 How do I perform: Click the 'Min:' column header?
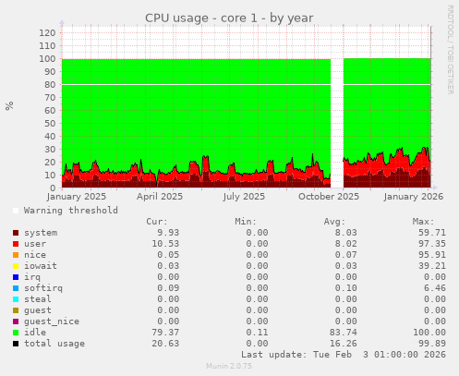coord(246,222)
